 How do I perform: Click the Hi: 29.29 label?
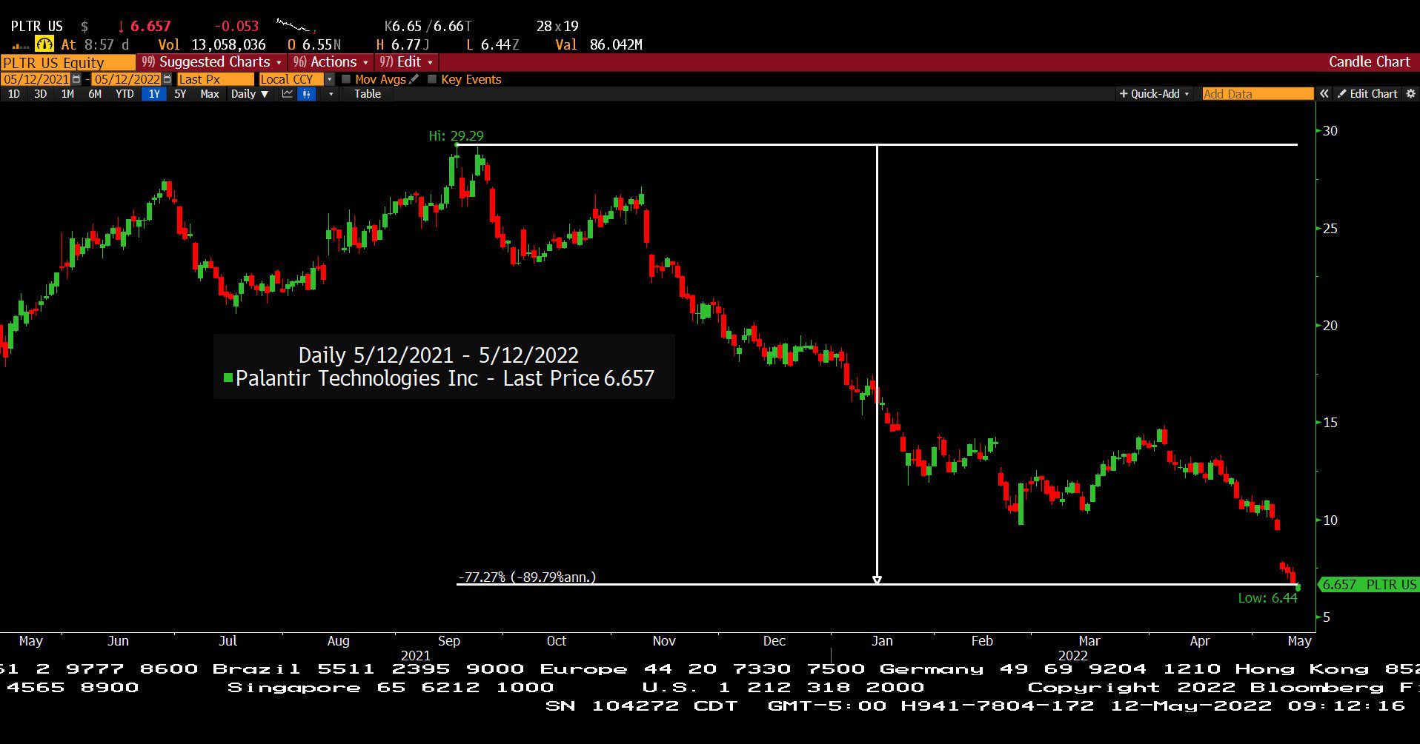point(456,136)
